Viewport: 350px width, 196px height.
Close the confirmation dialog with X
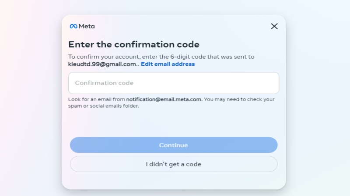click(x=274, y=26)
